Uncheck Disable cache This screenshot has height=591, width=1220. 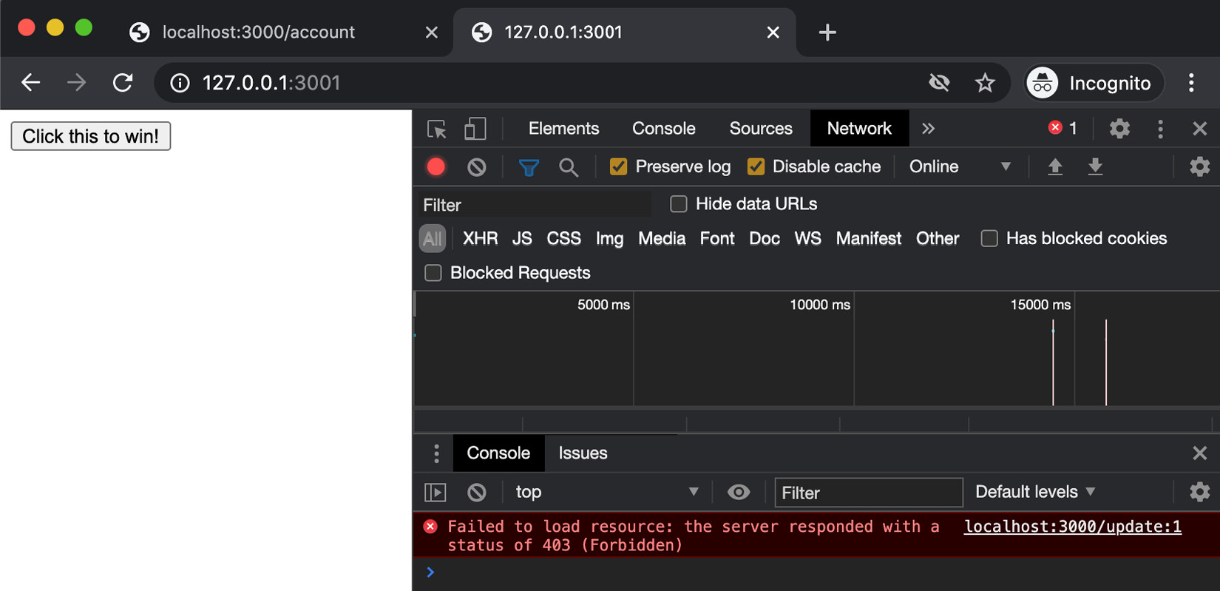pos(756,167)
